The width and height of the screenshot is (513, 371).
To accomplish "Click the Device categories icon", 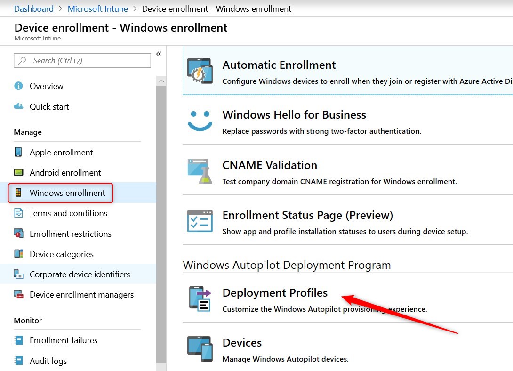I will point(19,254).
